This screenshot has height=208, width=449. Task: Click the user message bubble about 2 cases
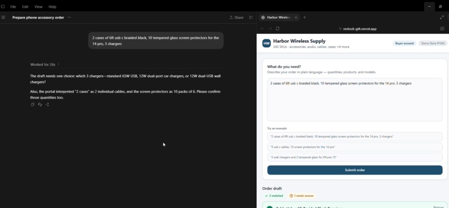click(x=156, y=41)
